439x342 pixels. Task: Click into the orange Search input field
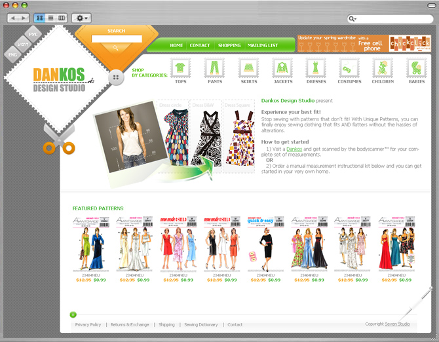pyautogui.click(x=117, y=39)
